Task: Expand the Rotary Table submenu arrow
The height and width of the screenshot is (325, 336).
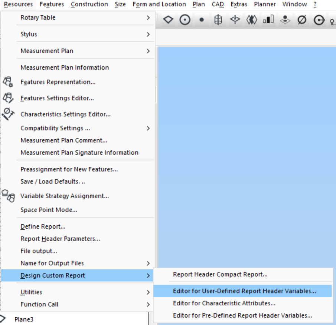Action: click(x=148, y=17)
